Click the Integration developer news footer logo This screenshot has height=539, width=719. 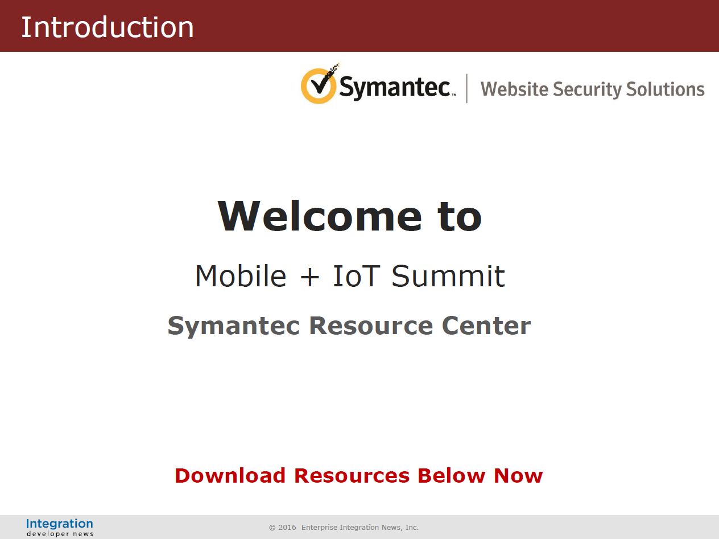60,528
